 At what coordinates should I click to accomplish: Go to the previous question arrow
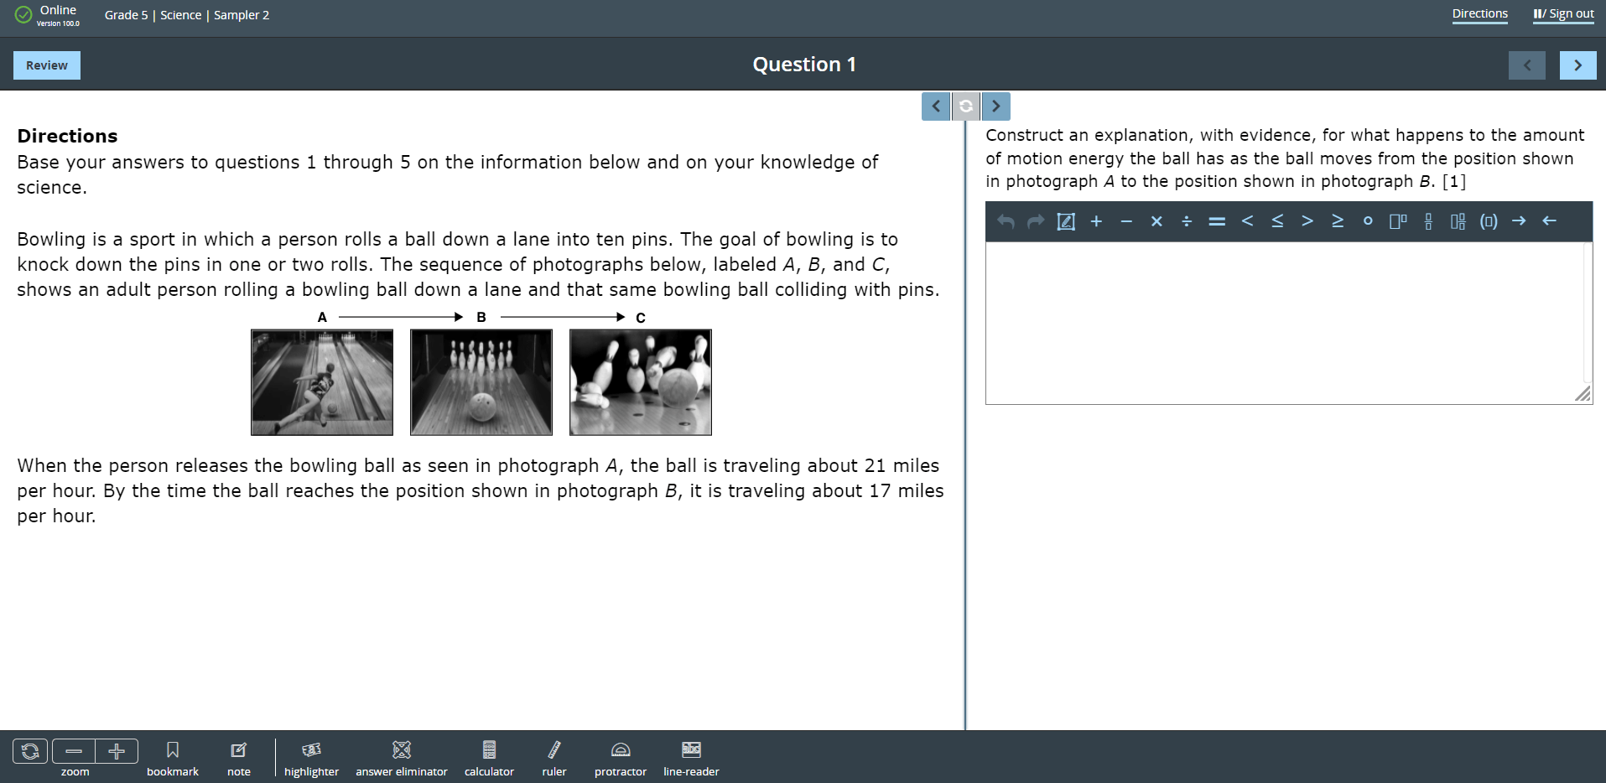coord(1527,65)
